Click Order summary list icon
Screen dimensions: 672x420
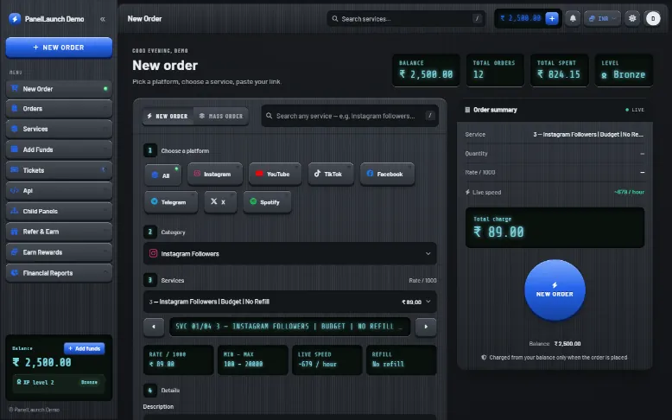coord(467,110)
